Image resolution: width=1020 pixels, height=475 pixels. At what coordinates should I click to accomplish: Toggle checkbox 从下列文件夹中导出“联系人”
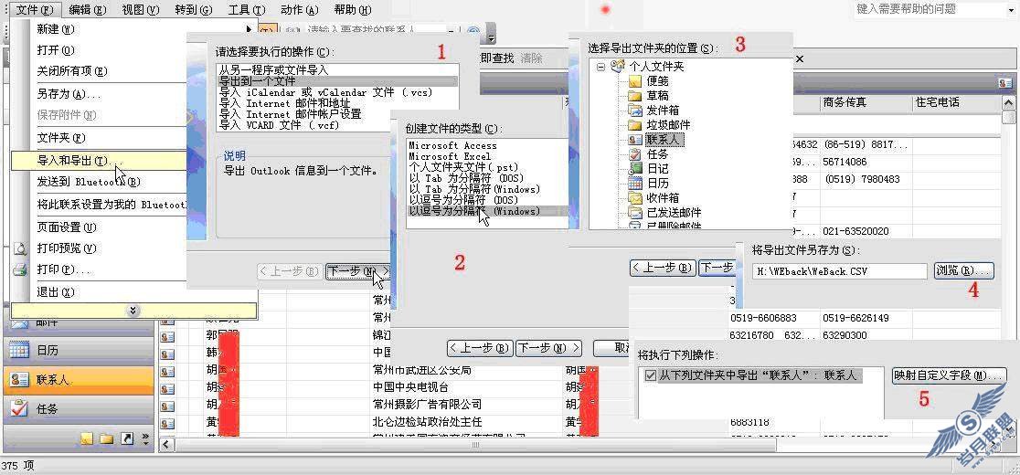[651, 375]
